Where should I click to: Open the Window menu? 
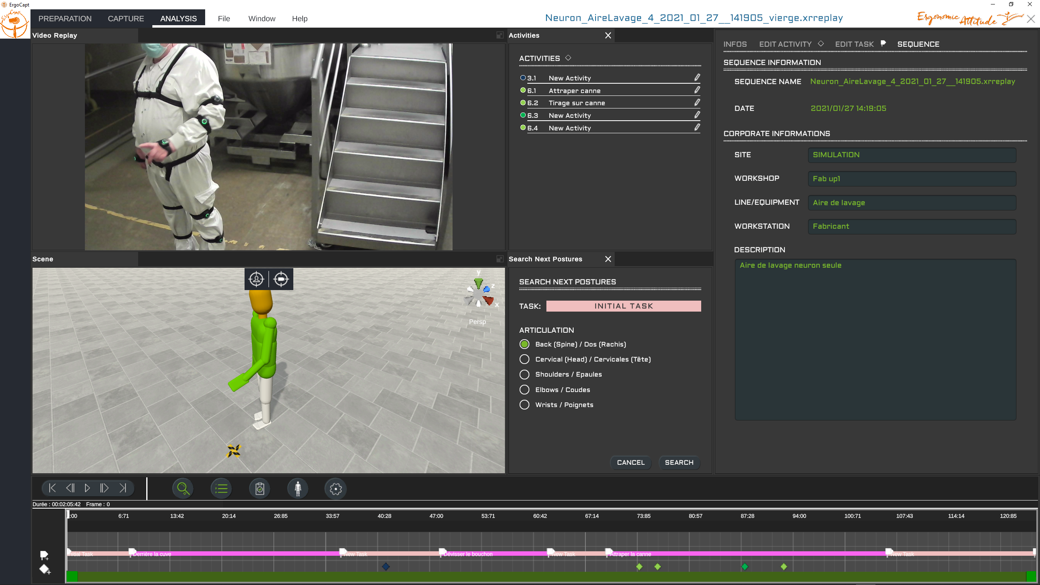tap(262, 19)
